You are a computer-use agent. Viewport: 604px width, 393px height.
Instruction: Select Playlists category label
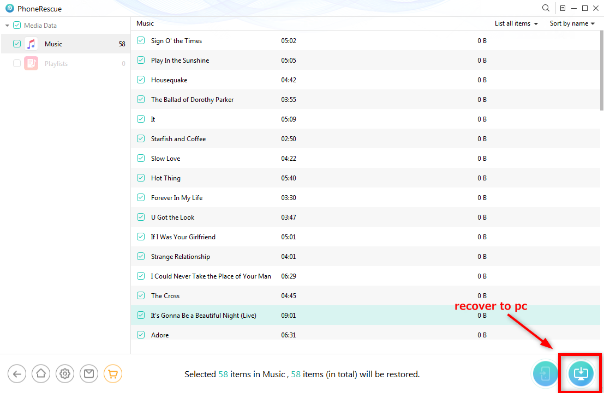click(x=56, y=64)
